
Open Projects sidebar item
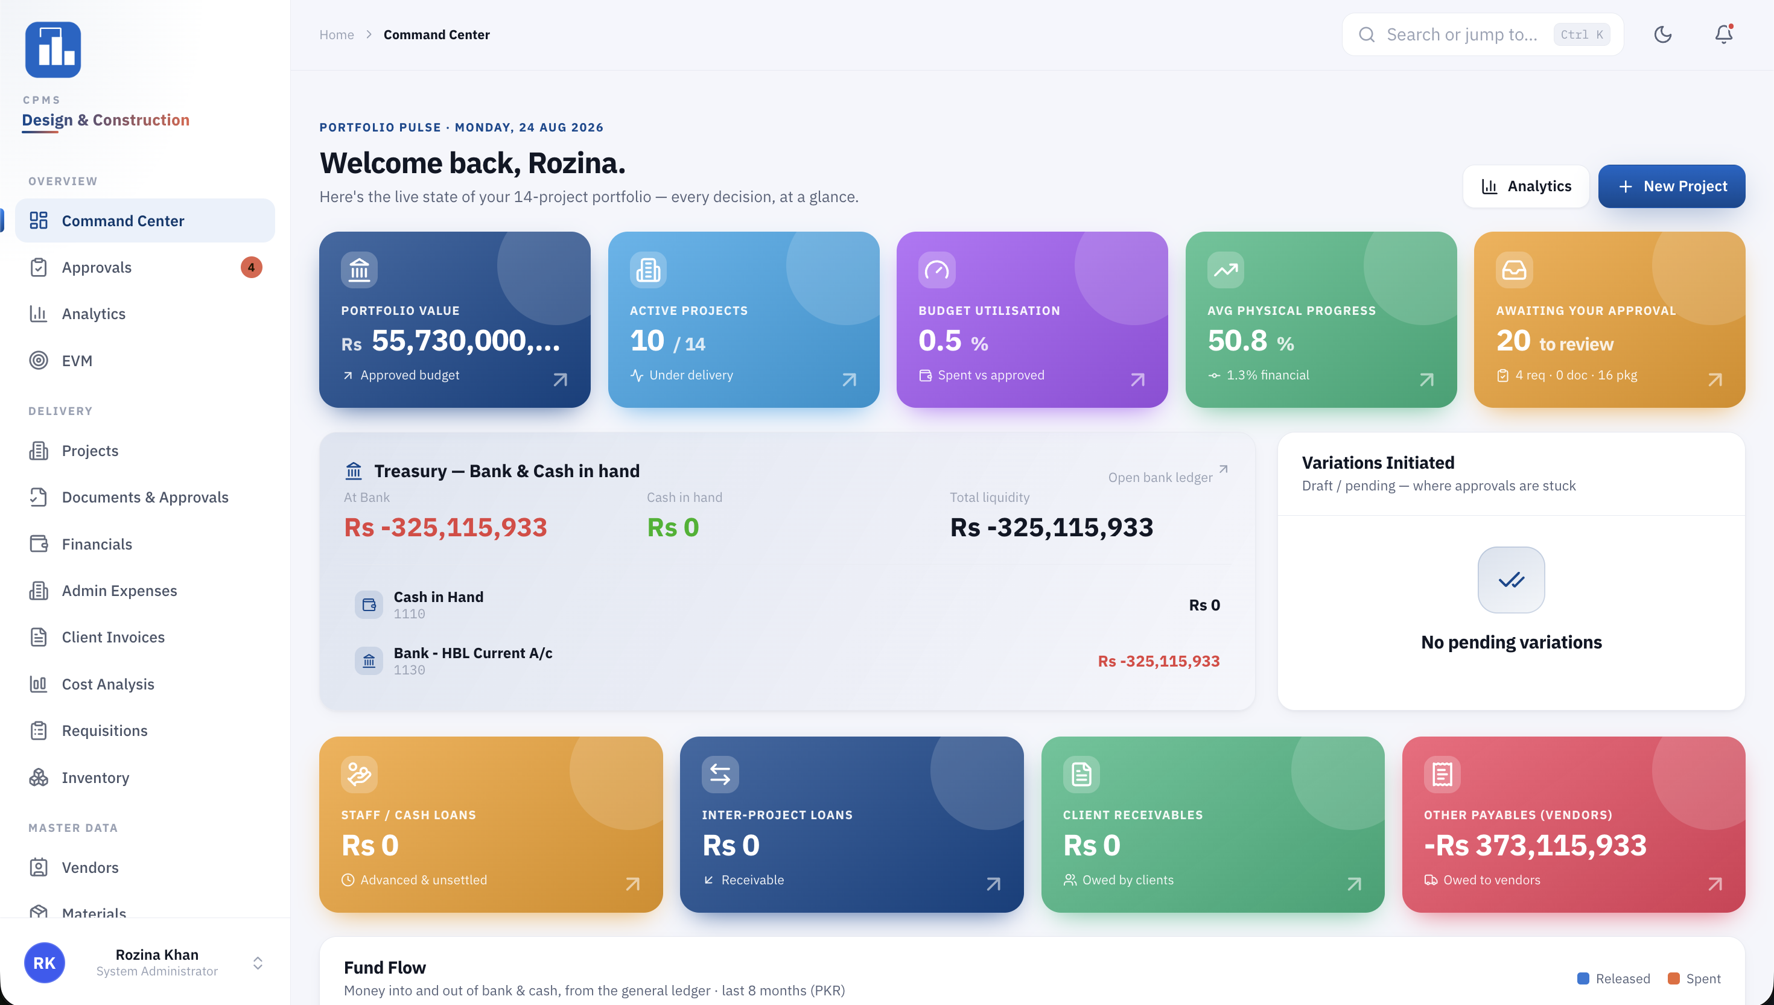pos(145,451)
